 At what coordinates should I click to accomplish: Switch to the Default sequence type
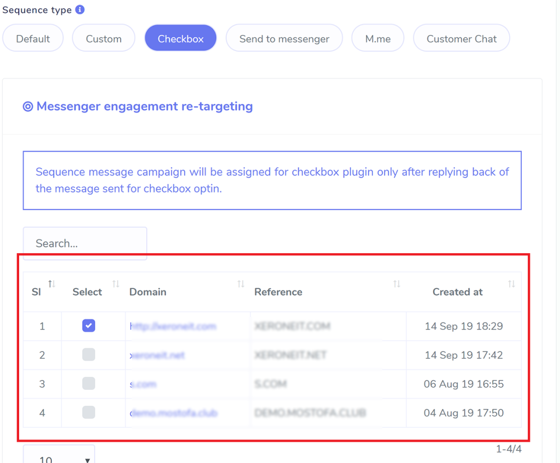[33, 38]
